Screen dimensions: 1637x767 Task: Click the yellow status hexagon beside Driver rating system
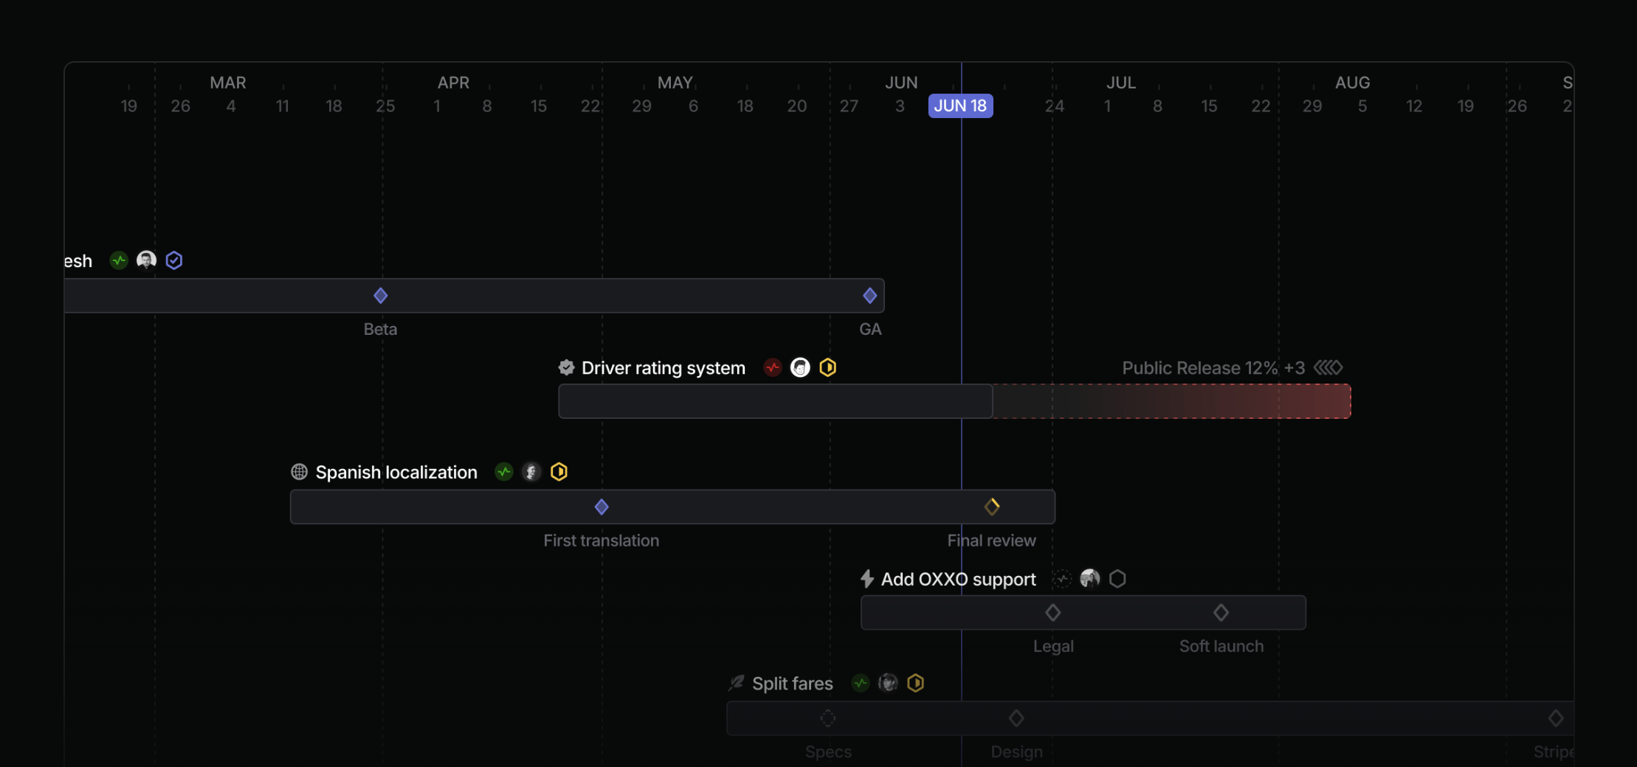coord(827,367)
